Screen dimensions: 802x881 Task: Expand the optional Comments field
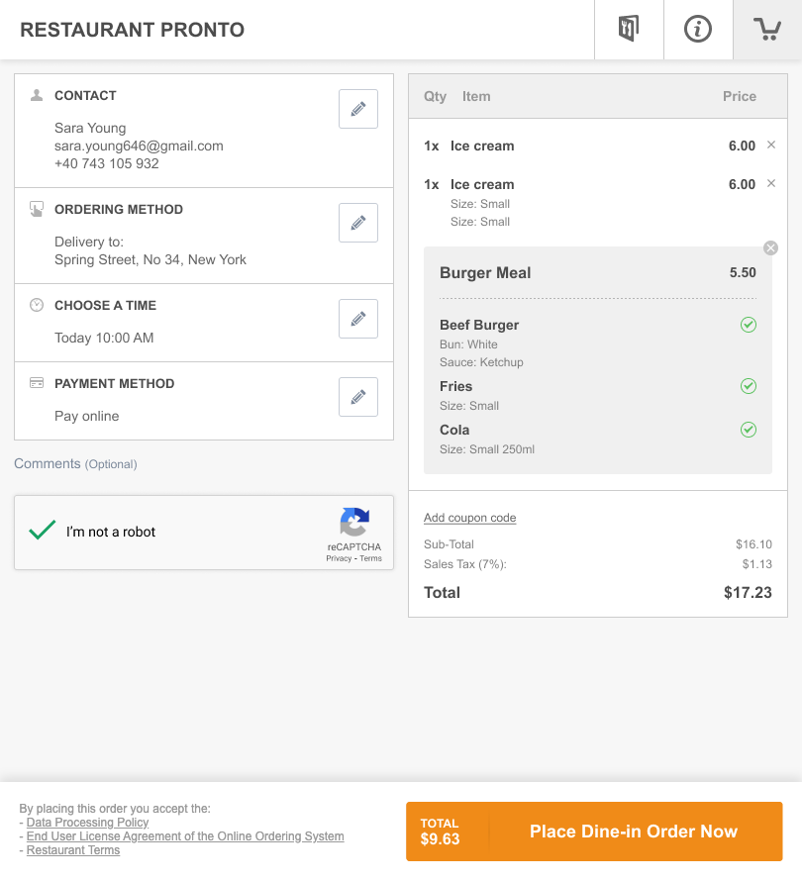click(75, 464)
